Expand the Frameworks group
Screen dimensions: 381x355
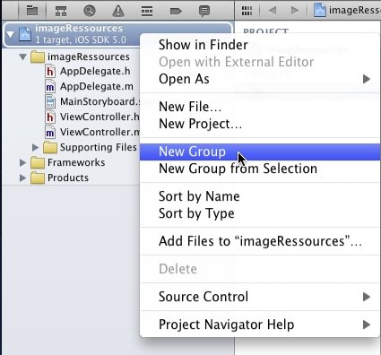(x=23, y=162)
